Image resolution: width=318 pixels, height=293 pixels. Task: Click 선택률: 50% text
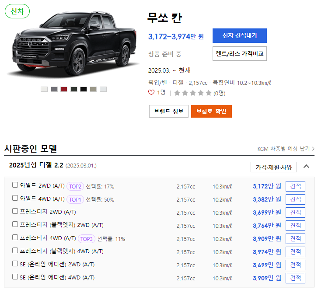[x=100, y=200]
